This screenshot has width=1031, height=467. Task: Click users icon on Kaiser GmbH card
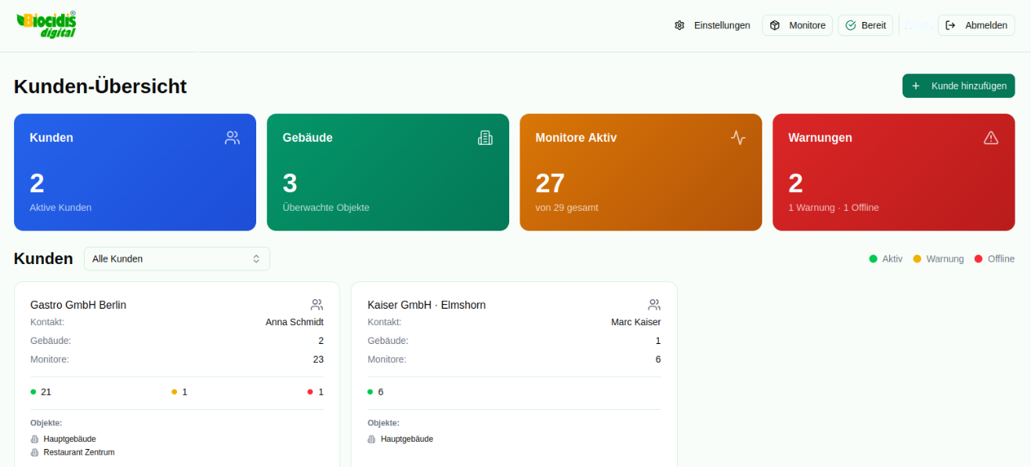click(654, 305)
